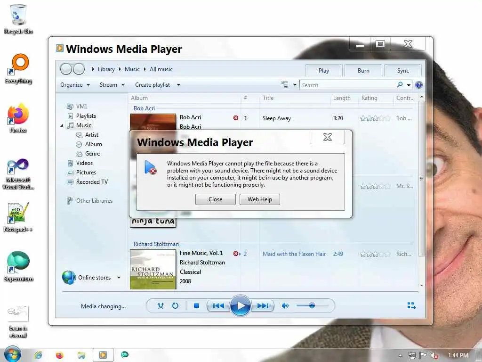Rate Maid with the Flaxen Hair stars
The width and height of the screenshot is (482, 362).
[x=375, y=254]
